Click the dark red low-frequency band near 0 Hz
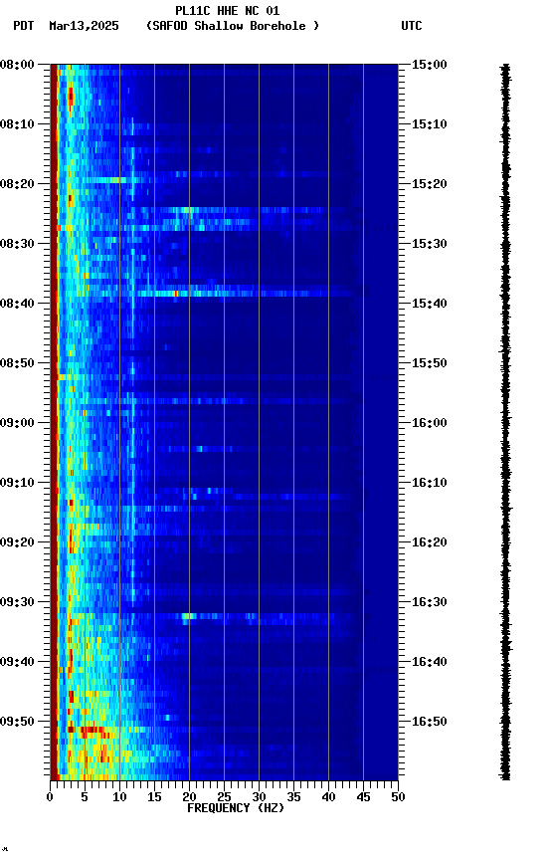The height and width of the screenshot is (860, 549). coord(54,422)
